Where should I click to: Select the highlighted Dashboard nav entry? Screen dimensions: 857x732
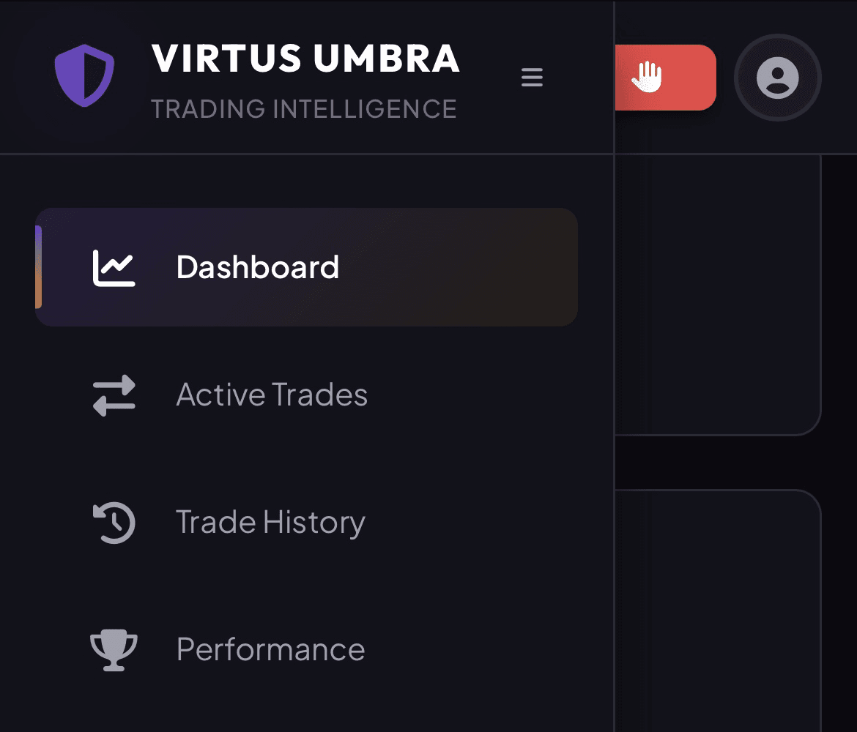pyautogui.click(x=306, y=266)
